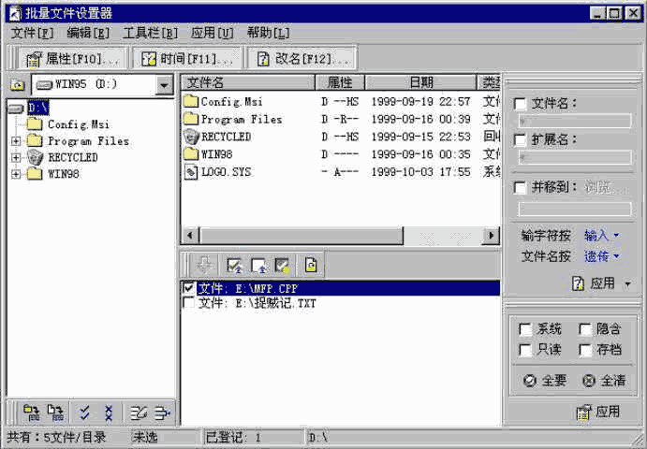Open the 文件[F] menu
This screenshot has height=449, width=647.
click(x=32, y=33)
